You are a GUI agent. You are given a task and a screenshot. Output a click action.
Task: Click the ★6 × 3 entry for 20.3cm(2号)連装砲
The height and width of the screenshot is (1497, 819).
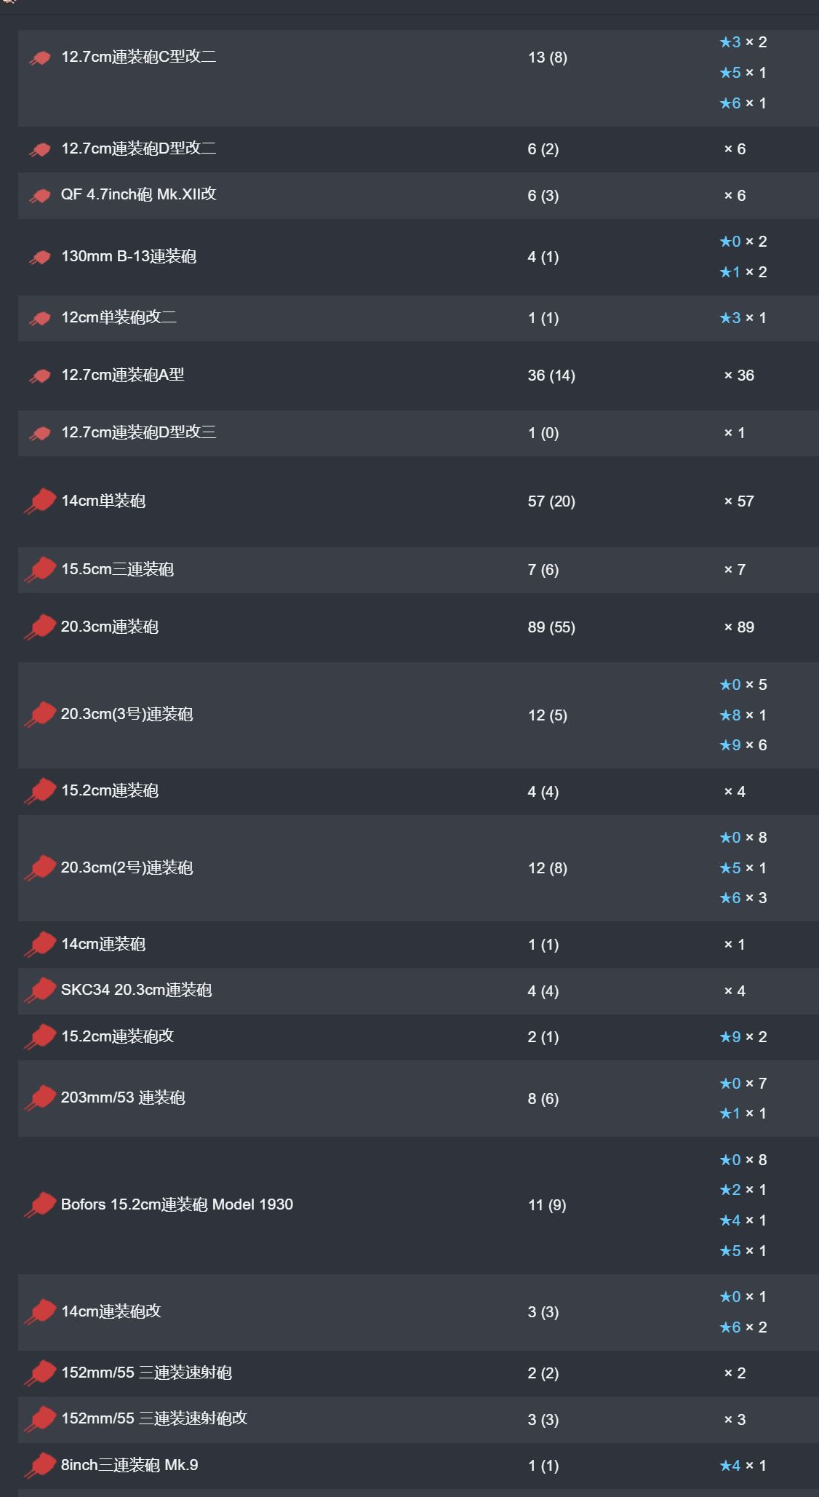click(743, 898)
